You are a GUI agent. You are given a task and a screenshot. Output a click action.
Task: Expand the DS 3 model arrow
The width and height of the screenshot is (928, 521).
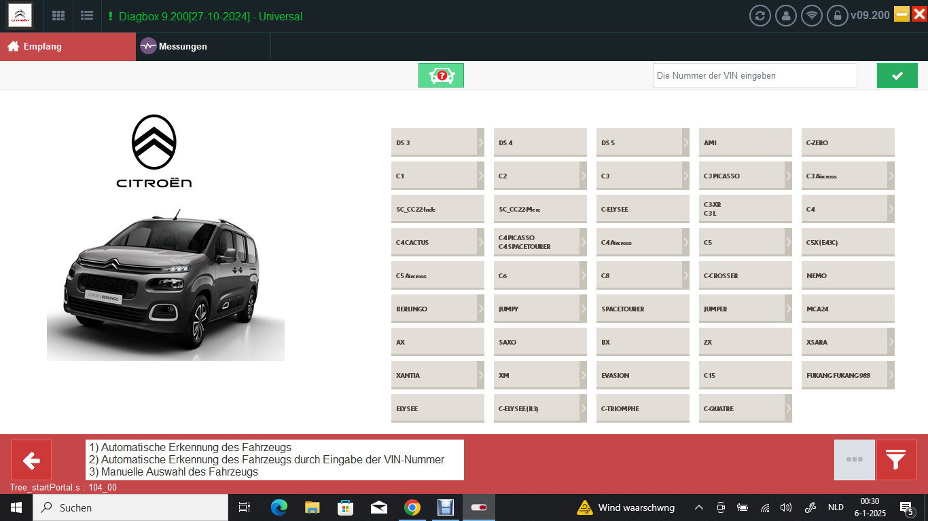[x=481, y=142]
